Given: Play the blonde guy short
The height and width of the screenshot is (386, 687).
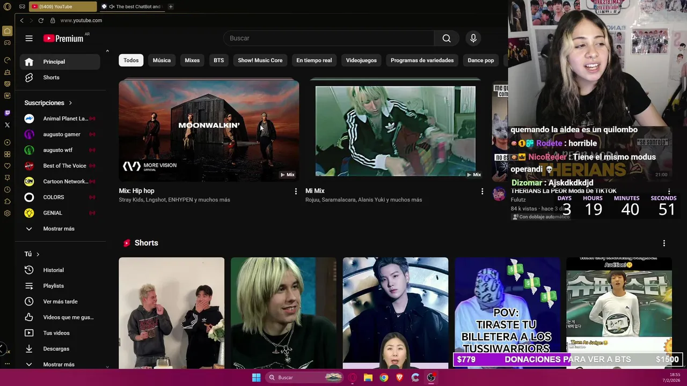Looking at the screenshot, I should click(283, 313).
